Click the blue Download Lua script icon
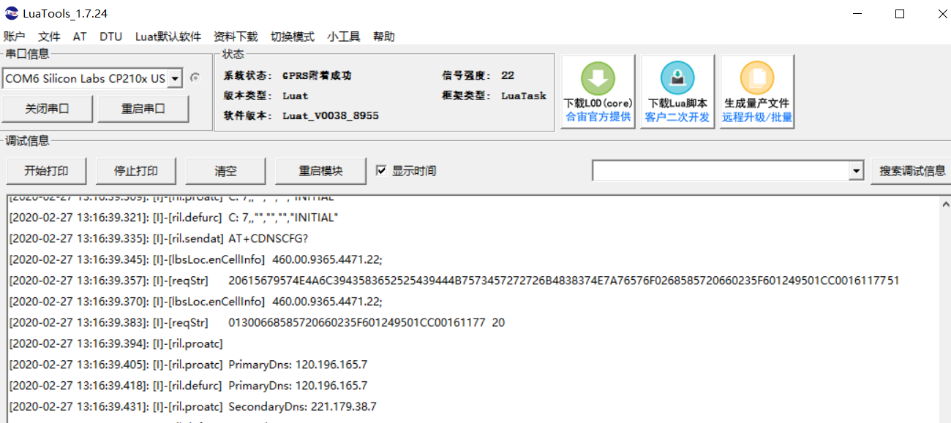 click(677, 78)
